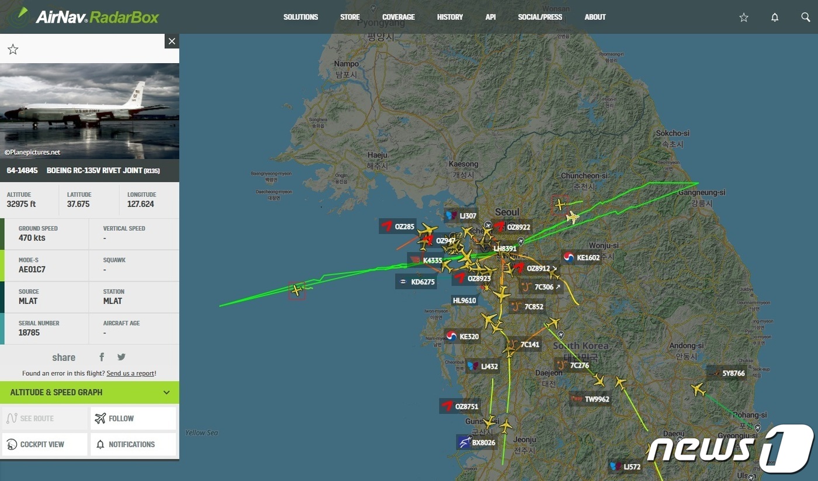
Task: Select the 7C852 flight label
Action: (526, 306)
